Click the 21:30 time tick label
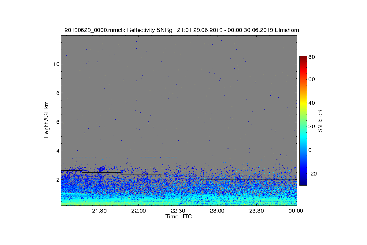Image resolution: width=367 pixels, height=245 pixels. pos(99,211)
